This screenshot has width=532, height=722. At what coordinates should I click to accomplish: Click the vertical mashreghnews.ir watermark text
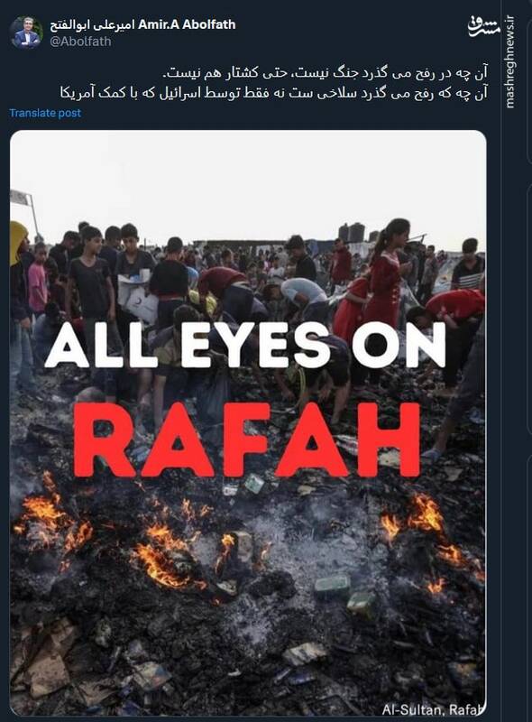[x=509, y=61]
